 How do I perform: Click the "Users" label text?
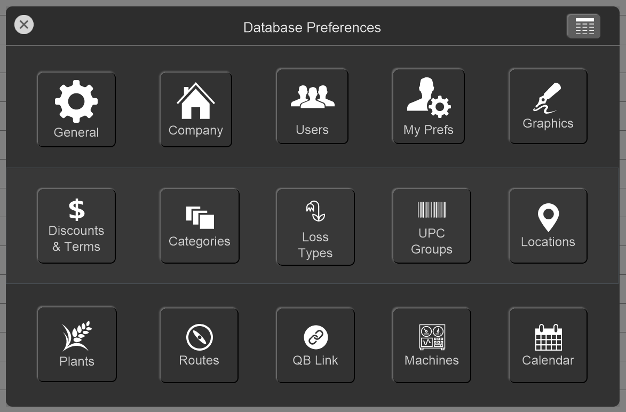point(312,130)
